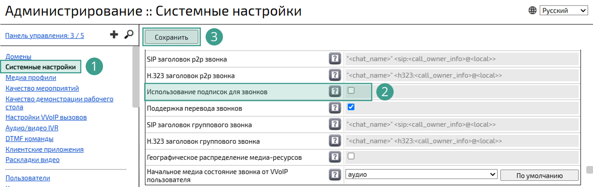Click the H.323 заголовок группового звонка field
The height and width of the screenshot is (187, 593).
click(462, 141)
